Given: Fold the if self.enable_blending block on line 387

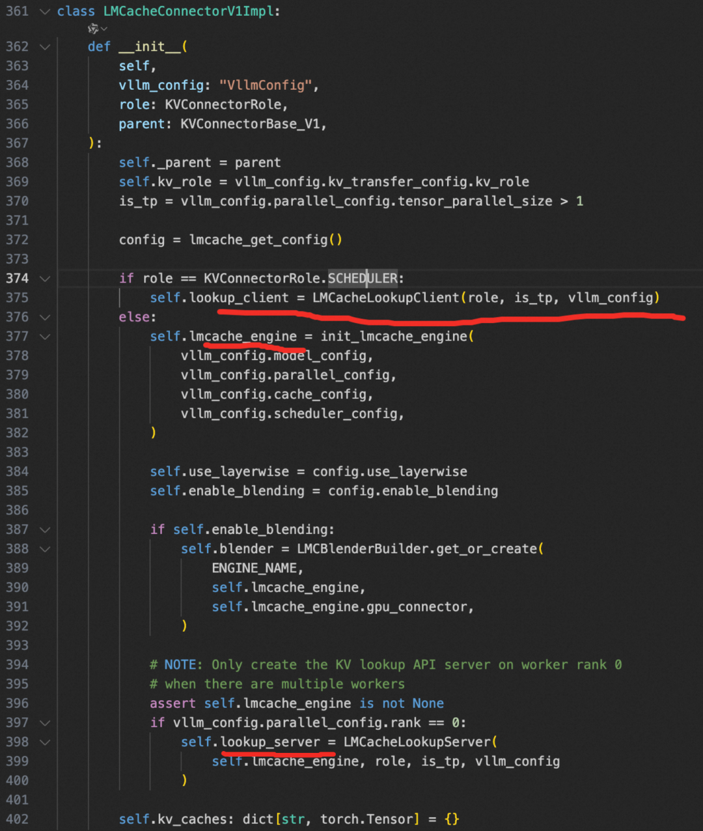Looking at the screenshot, I should pyautogui.click(x=45, y=529).
